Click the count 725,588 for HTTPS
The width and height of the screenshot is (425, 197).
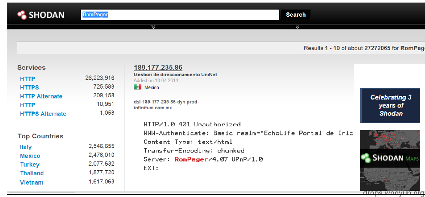click(103, 87)
